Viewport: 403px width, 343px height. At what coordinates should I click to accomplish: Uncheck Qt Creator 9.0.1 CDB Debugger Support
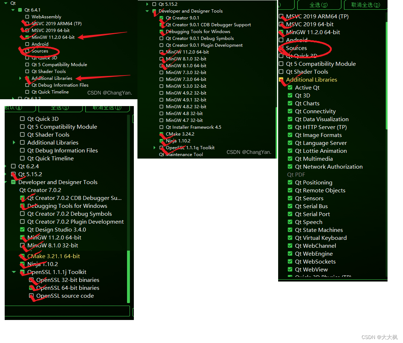pyautogui.click(x=162, y=25)
